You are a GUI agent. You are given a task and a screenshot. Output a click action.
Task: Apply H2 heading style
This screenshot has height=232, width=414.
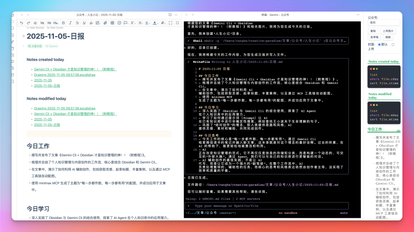pyautogui.click(x=42, y=23)
